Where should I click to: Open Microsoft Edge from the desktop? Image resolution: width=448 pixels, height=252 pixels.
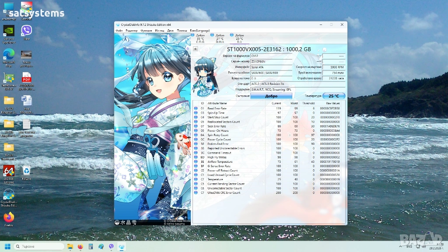coord(9,56)
